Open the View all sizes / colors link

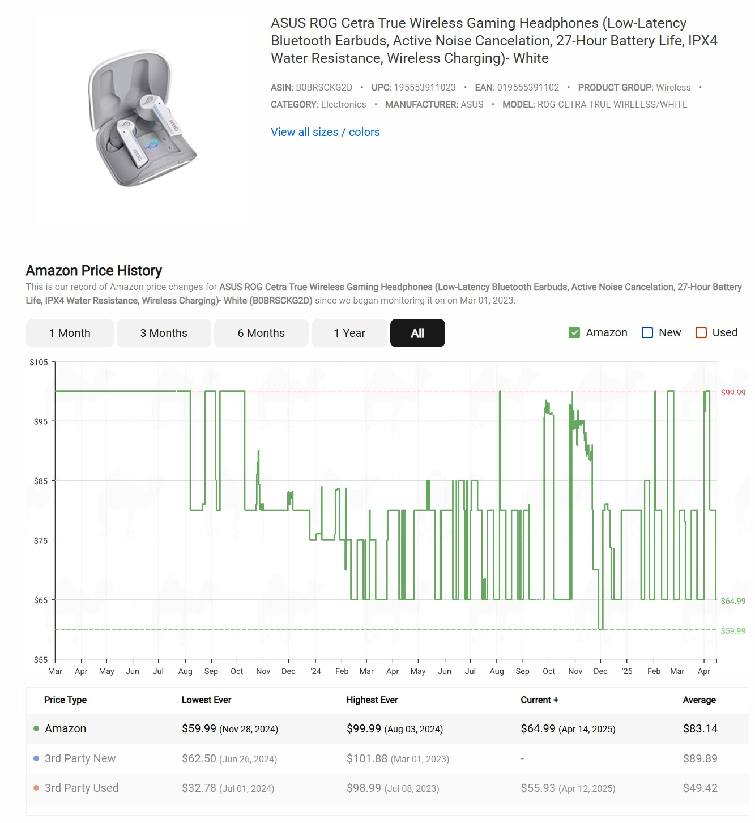[325, 132]
